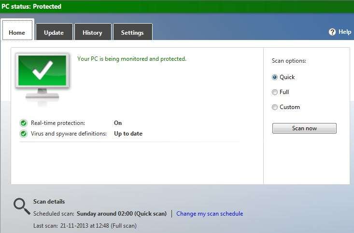The height and width of the screenshot is (233, 354).
Task: Start the scan with Scan now
Action: tap(304, 128)
